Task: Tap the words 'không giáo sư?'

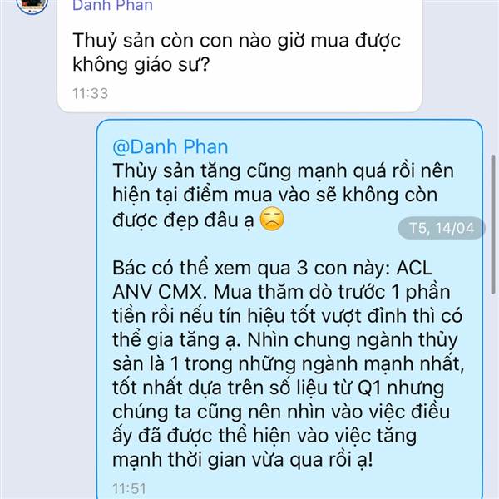Action: [141, 65]
